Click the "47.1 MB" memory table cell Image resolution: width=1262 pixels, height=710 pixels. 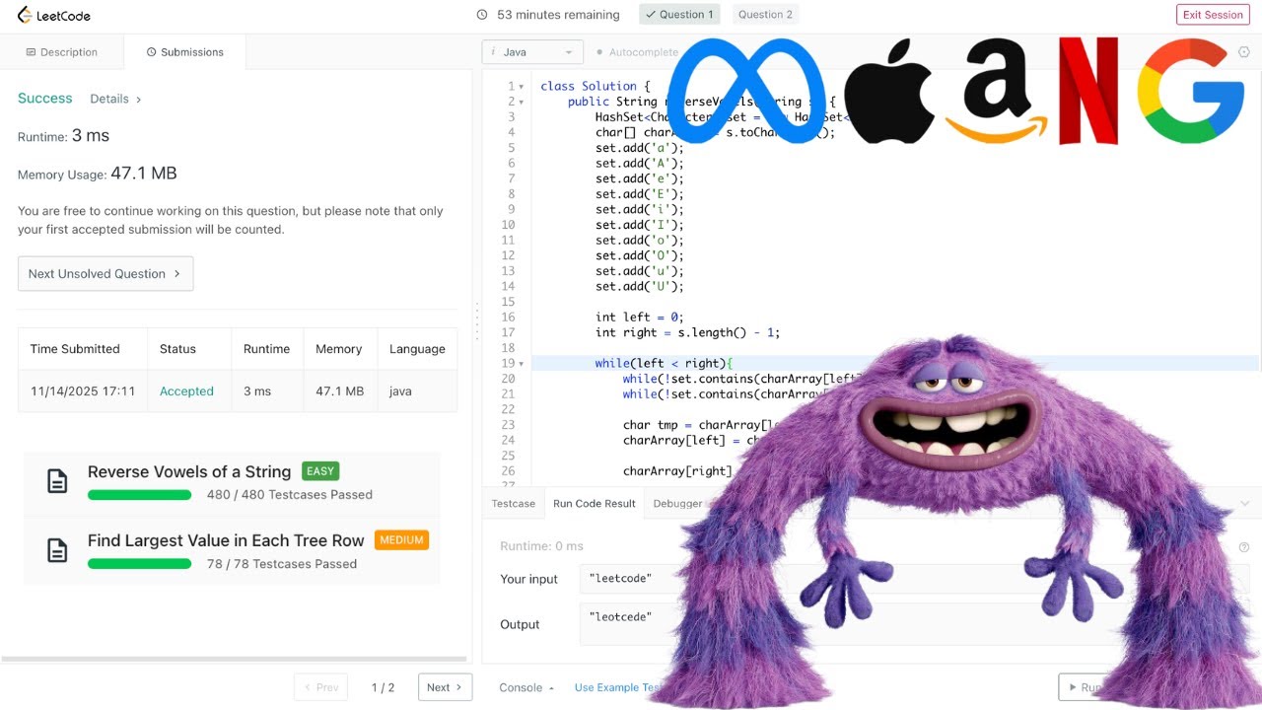340,391
